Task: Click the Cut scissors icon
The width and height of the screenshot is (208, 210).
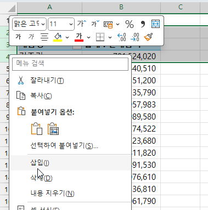Action: 21,81
